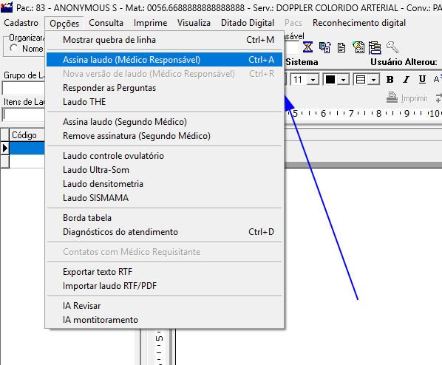Click the single document page icon
The width and height of the screenshot is (442, 365).
point(341,47)
